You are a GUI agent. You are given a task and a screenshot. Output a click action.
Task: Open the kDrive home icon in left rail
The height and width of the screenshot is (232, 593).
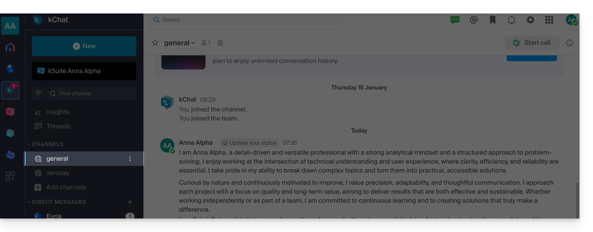[10, 47]
